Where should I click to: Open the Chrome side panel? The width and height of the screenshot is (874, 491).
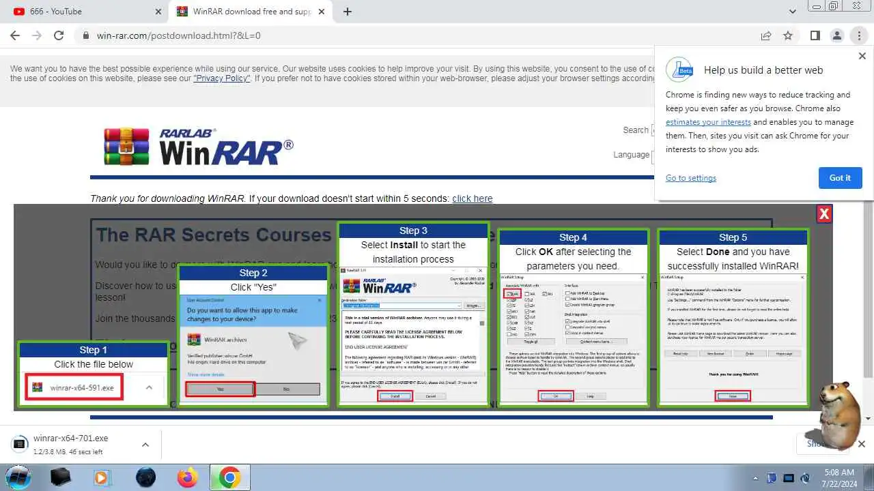(815, 35)
